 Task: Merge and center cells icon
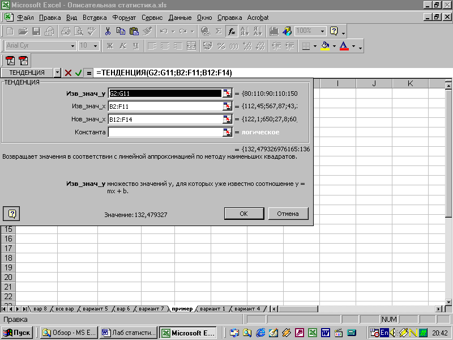(x=191, y=46)
